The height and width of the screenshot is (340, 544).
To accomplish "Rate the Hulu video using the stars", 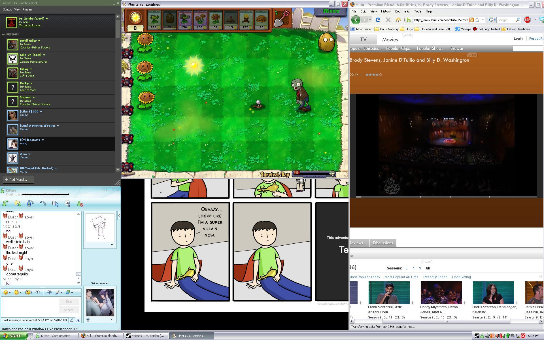I will [x=374, y=75].
